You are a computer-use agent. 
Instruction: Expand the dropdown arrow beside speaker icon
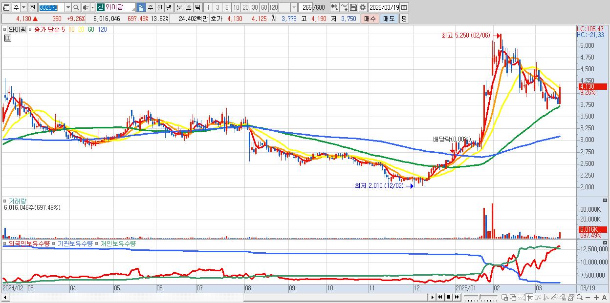pyautogui.click(x=92, y=7)
